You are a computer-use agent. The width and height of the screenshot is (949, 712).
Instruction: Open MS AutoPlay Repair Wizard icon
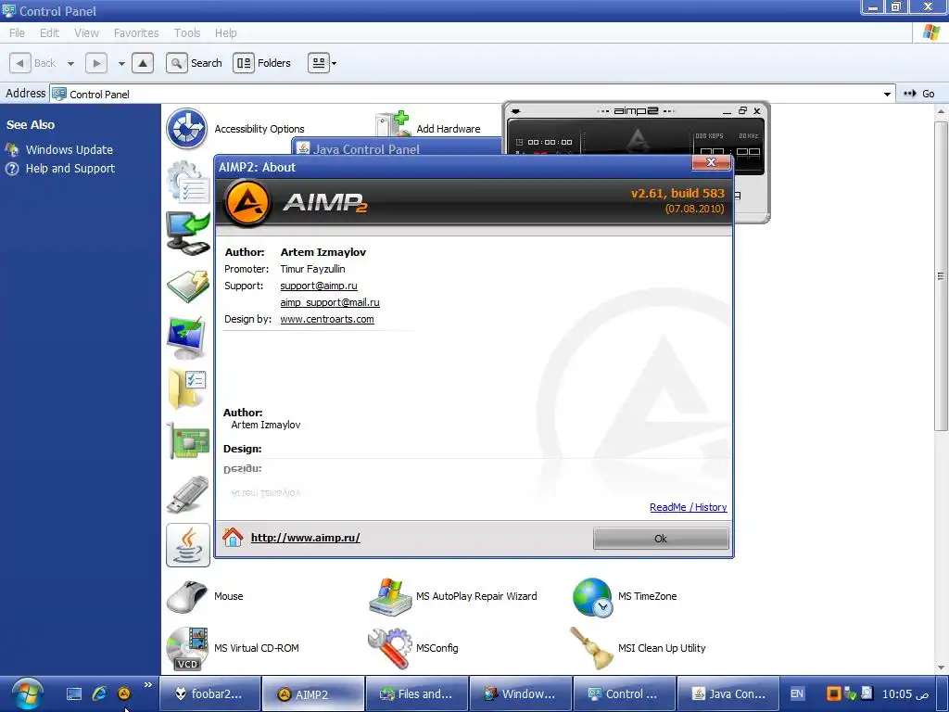pyautogui.click(x=390, y=596)
